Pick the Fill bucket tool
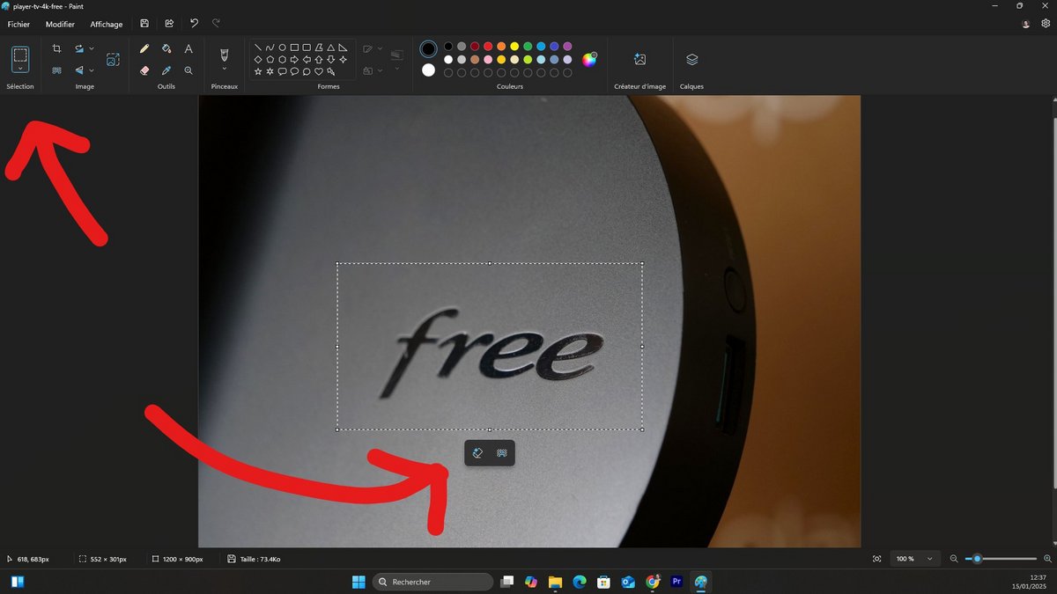The width and height of the screenshot is (1057, 594). tap(166, 49)
